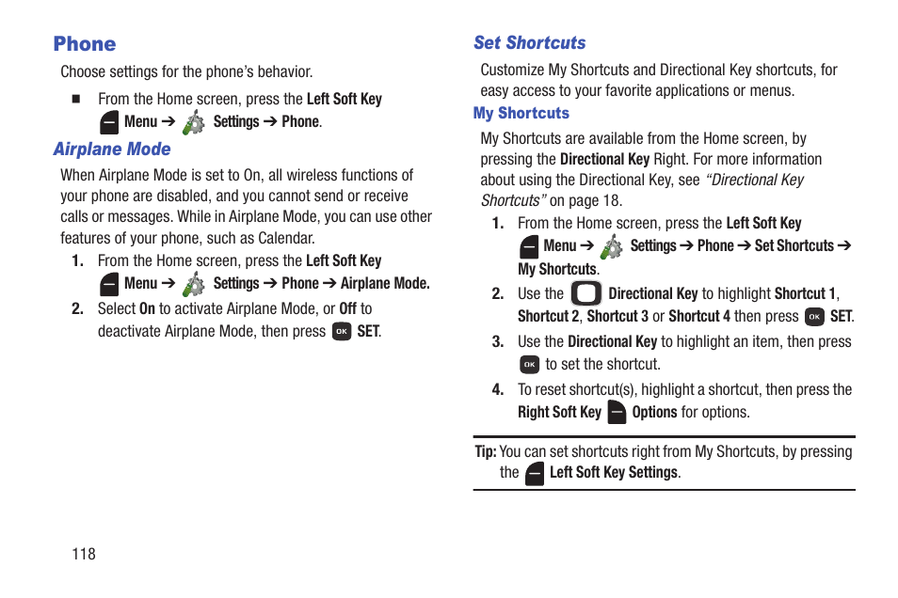Click the Left Soft Key icon in the Tip box
This screenshot has height=598, width=898.
[x=535, y=474]
